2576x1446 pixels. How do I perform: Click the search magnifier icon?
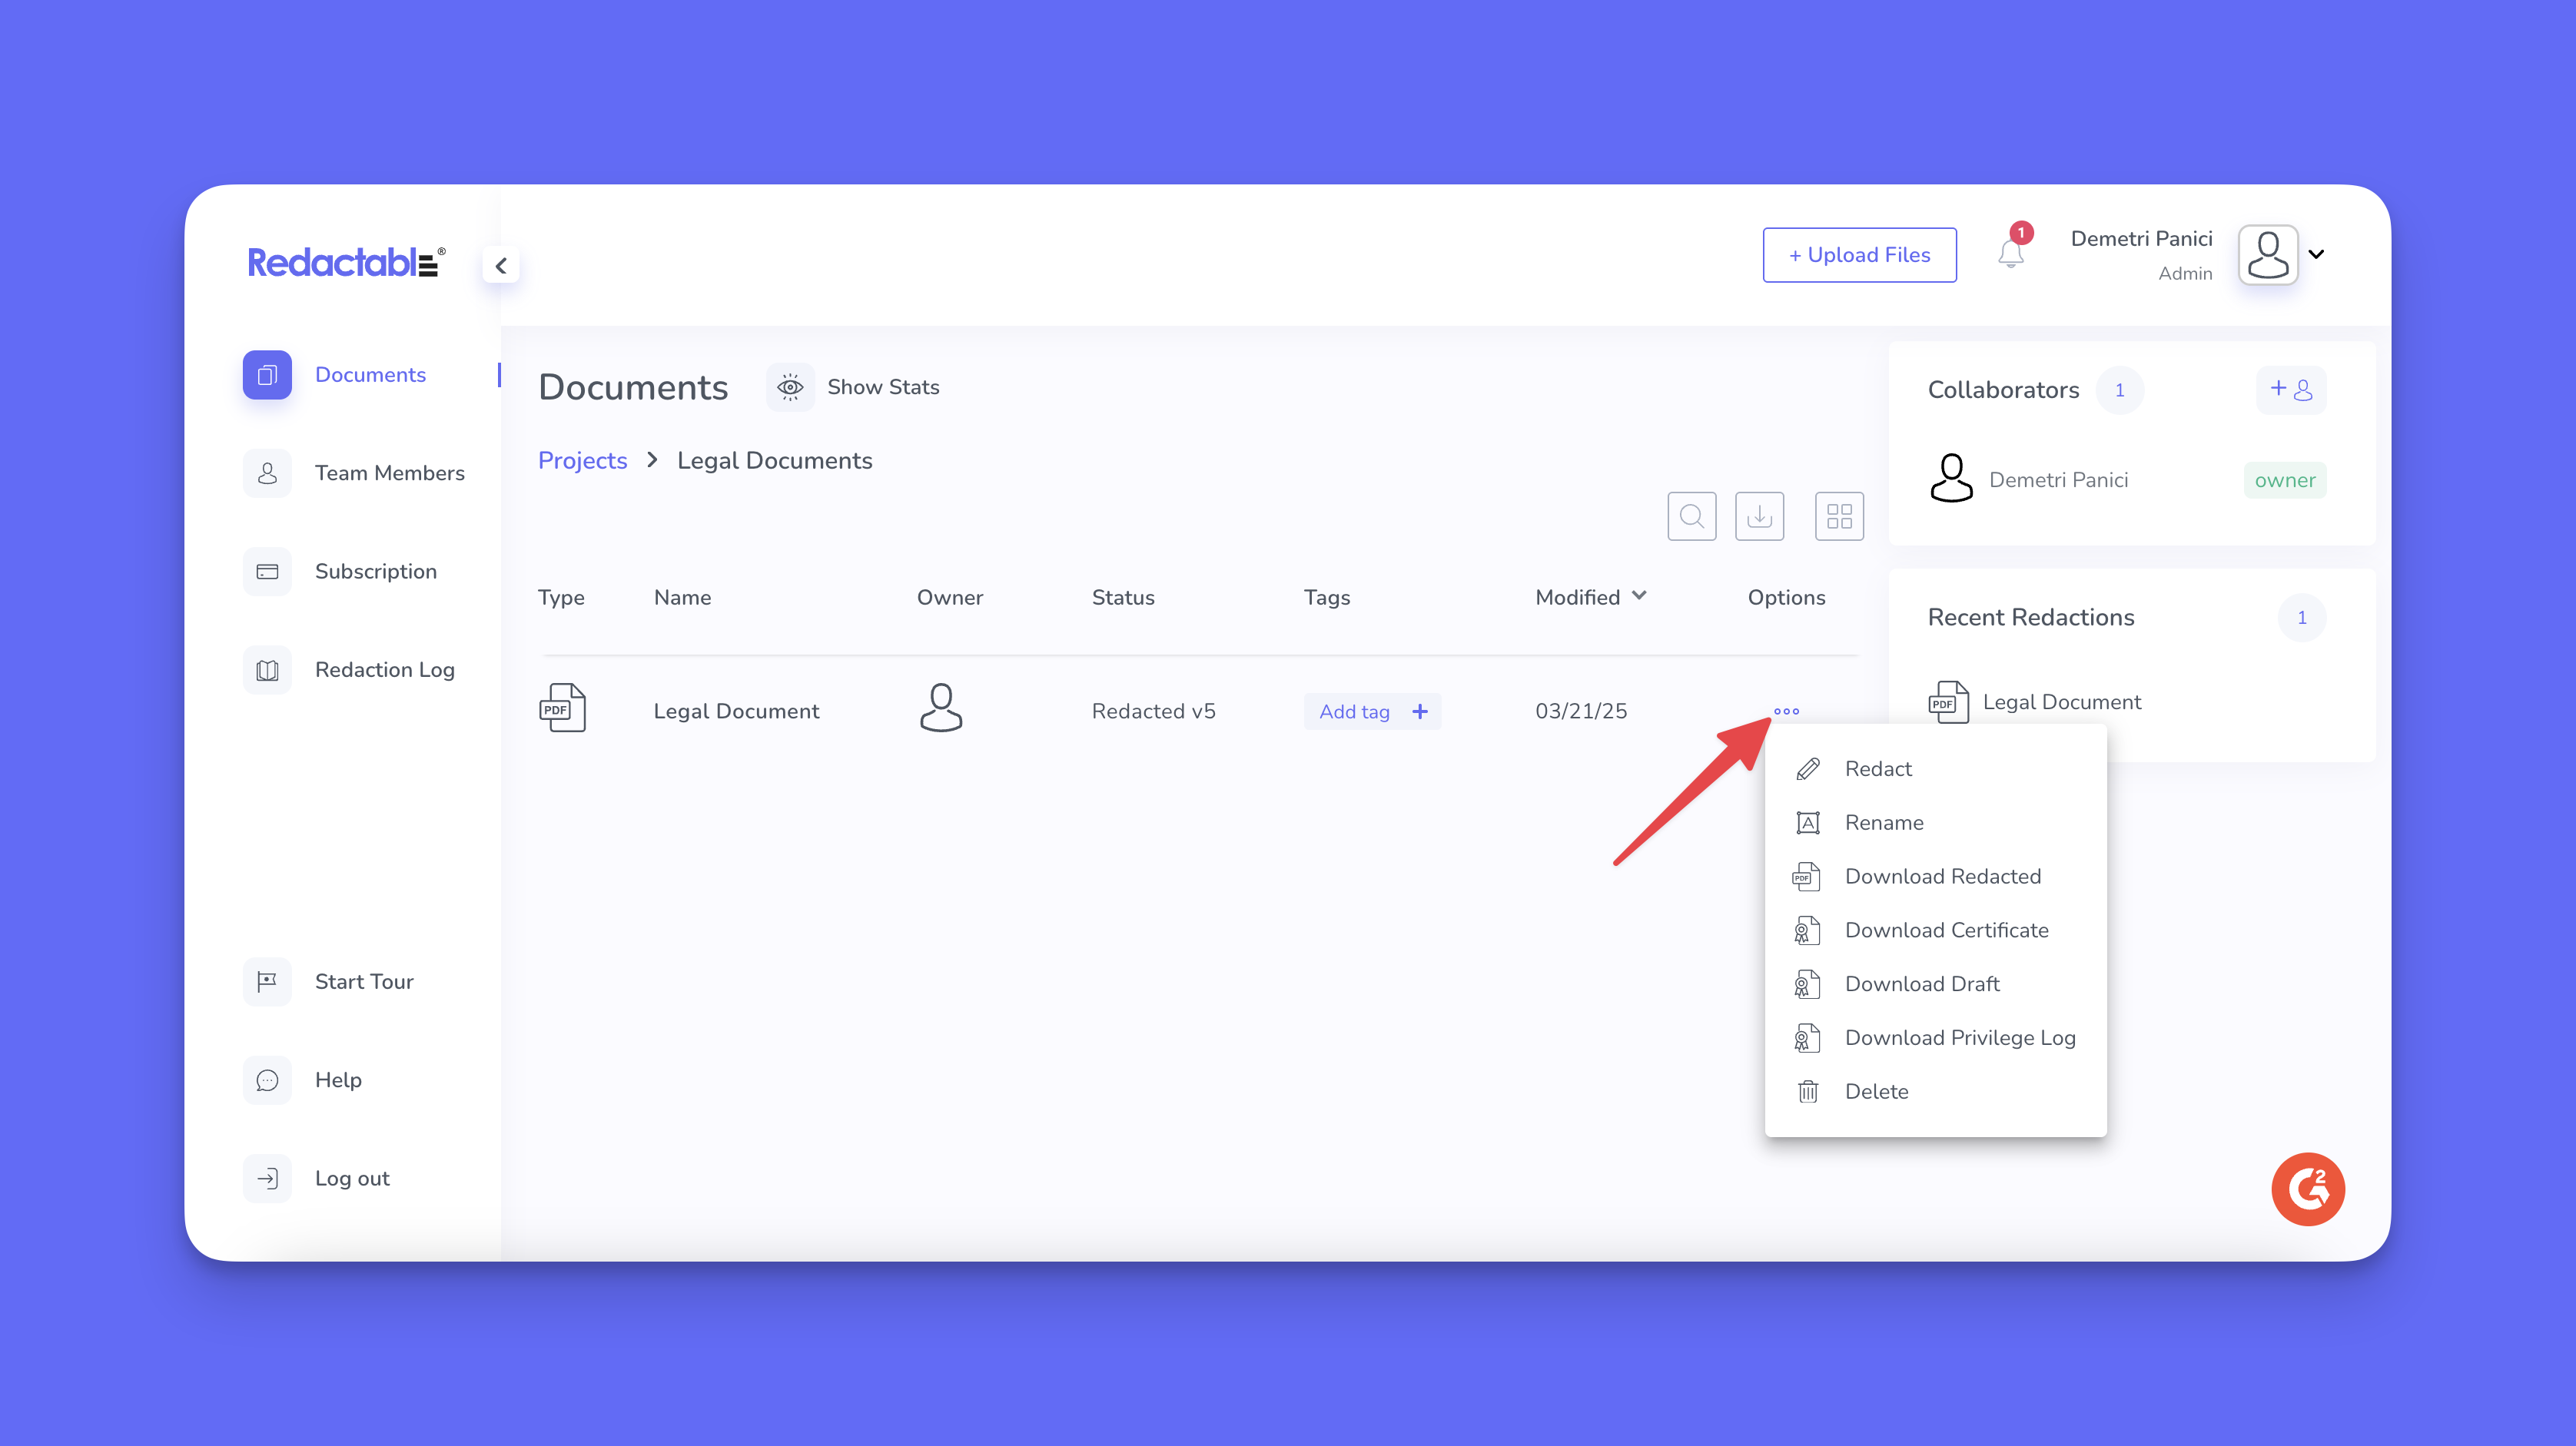click(1691, 516)
